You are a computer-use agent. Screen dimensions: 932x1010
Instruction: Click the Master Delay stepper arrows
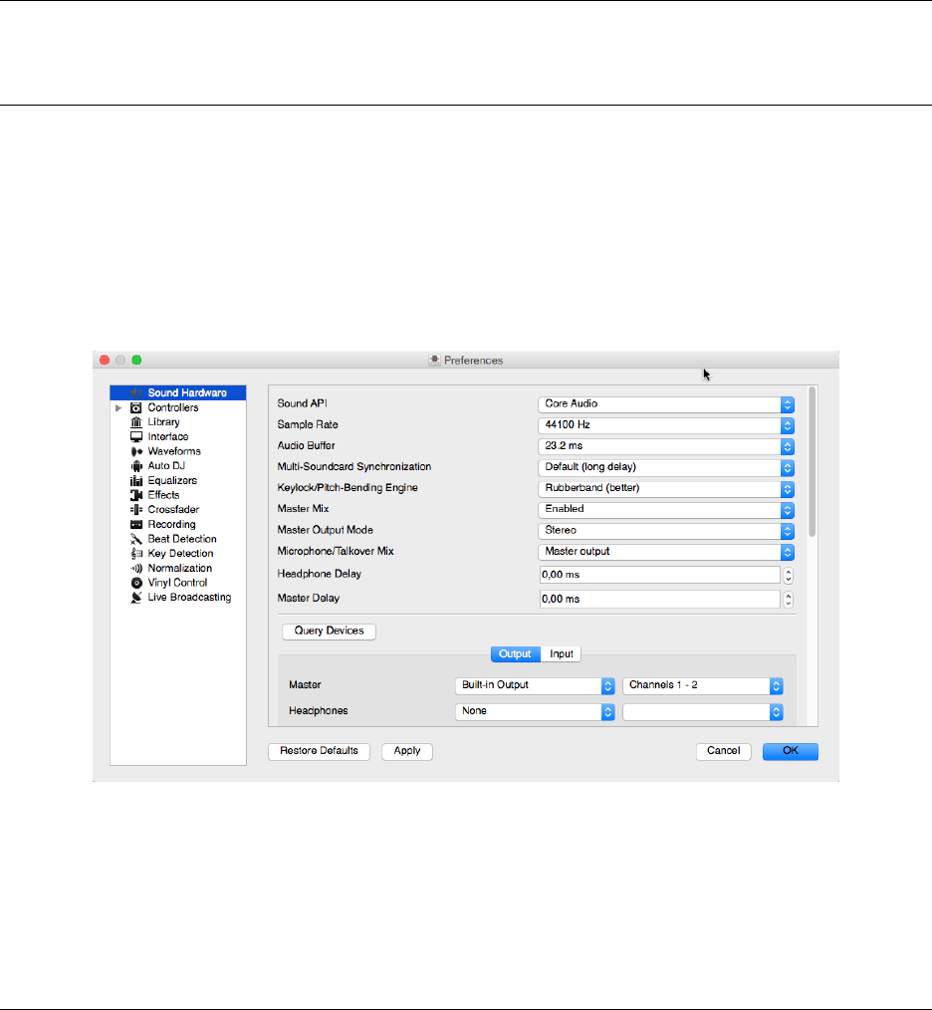[x=789, y=599]
